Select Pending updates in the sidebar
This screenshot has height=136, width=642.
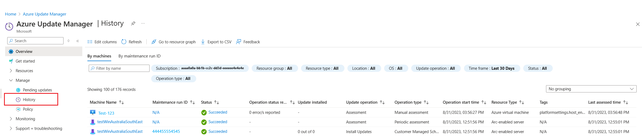[x=37, y=90]
